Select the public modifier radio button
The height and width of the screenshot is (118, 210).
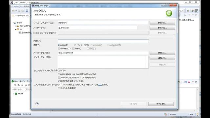tap(59, 45)
